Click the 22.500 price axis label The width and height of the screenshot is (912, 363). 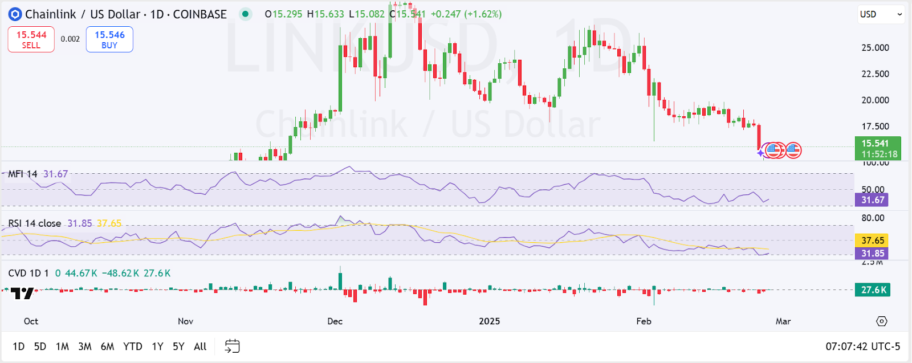click(875, 74)
